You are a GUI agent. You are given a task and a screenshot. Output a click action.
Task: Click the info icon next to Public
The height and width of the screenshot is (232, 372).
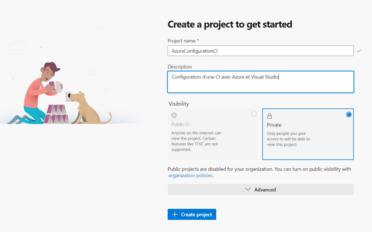pos(187,124)
